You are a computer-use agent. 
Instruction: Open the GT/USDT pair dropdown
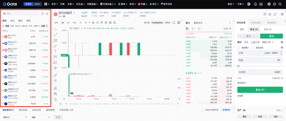click(x=74, y=13)
